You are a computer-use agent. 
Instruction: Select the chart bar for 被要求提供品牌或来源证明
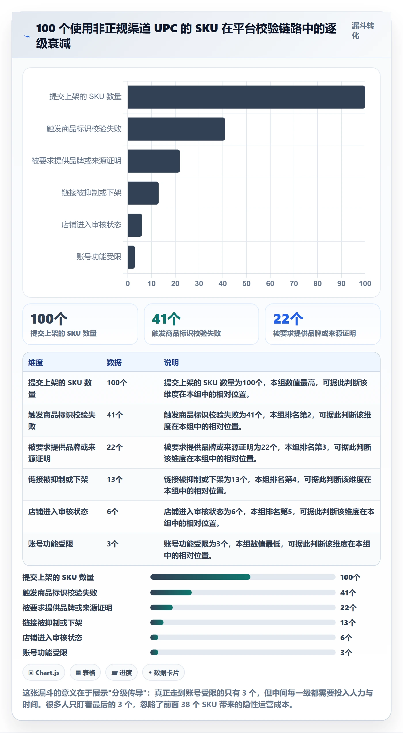pos(154,161)
